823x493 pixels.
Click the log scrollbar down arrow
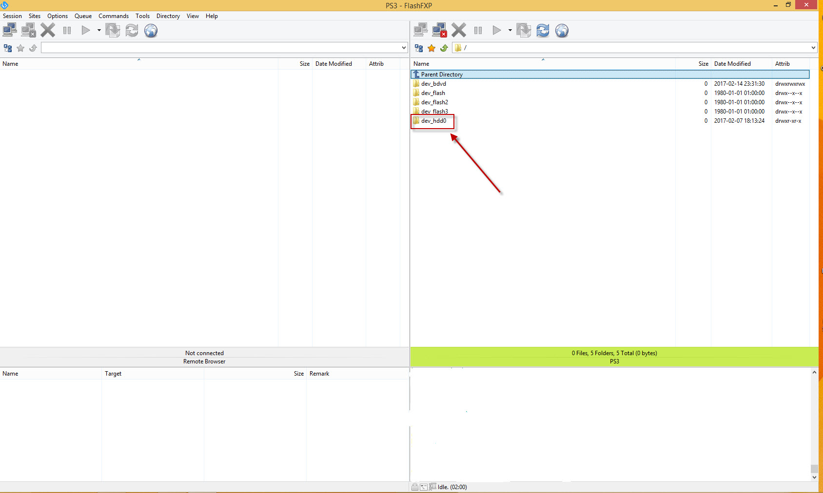(814, 477)
